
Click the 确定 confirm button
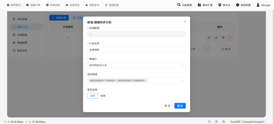[x=180, y=106]
